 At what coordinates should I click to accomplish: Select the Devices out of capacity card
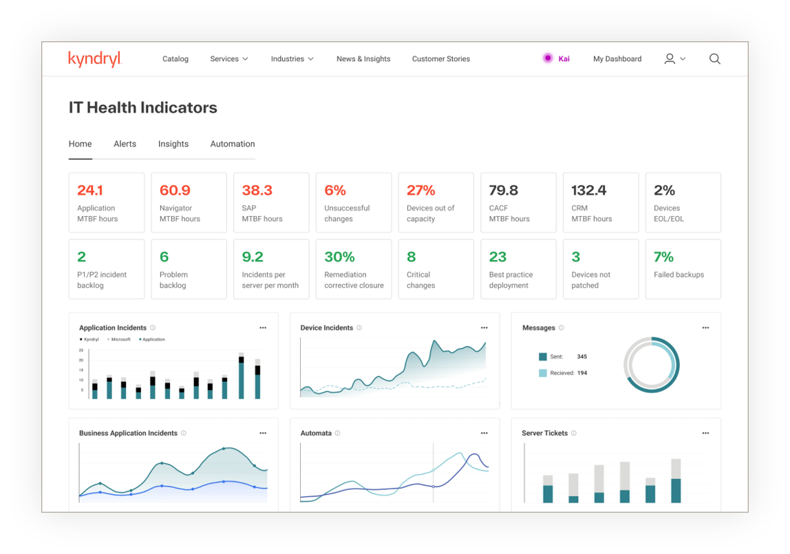[436, 202]
